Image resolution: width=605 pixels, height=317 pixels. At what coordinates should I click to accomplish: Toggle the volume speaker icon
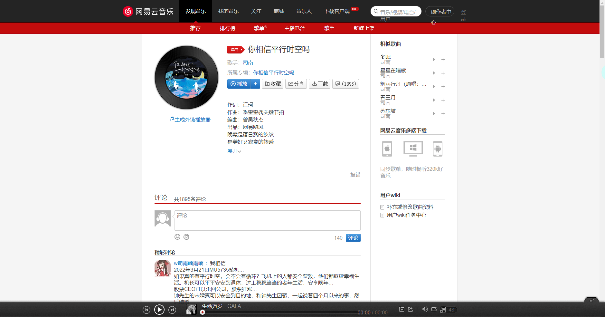coord(425,309)
